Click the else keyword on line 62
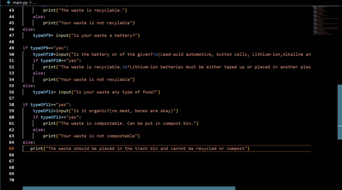 [39, 130]
